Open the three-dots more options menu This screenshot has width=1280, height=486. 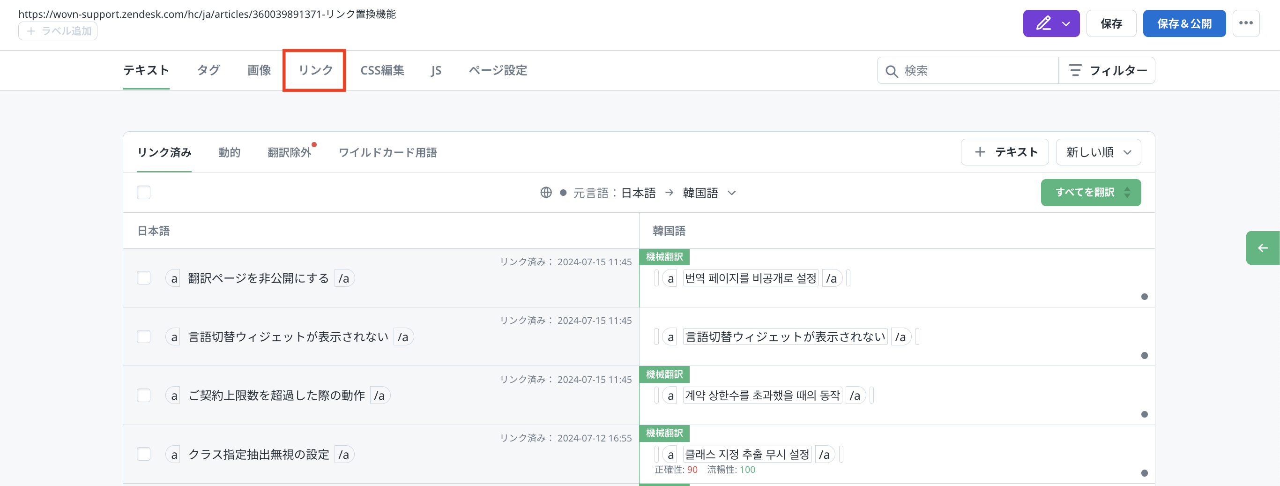1245,23
